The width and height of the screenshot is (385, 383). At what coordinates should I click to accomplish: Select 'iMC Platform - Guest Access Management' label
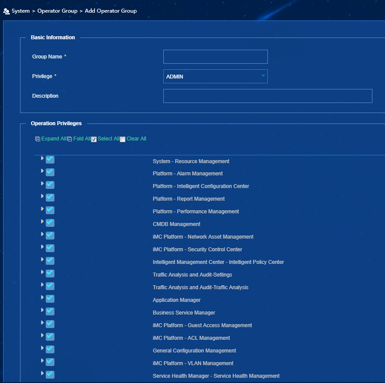(x=203, y=325)
